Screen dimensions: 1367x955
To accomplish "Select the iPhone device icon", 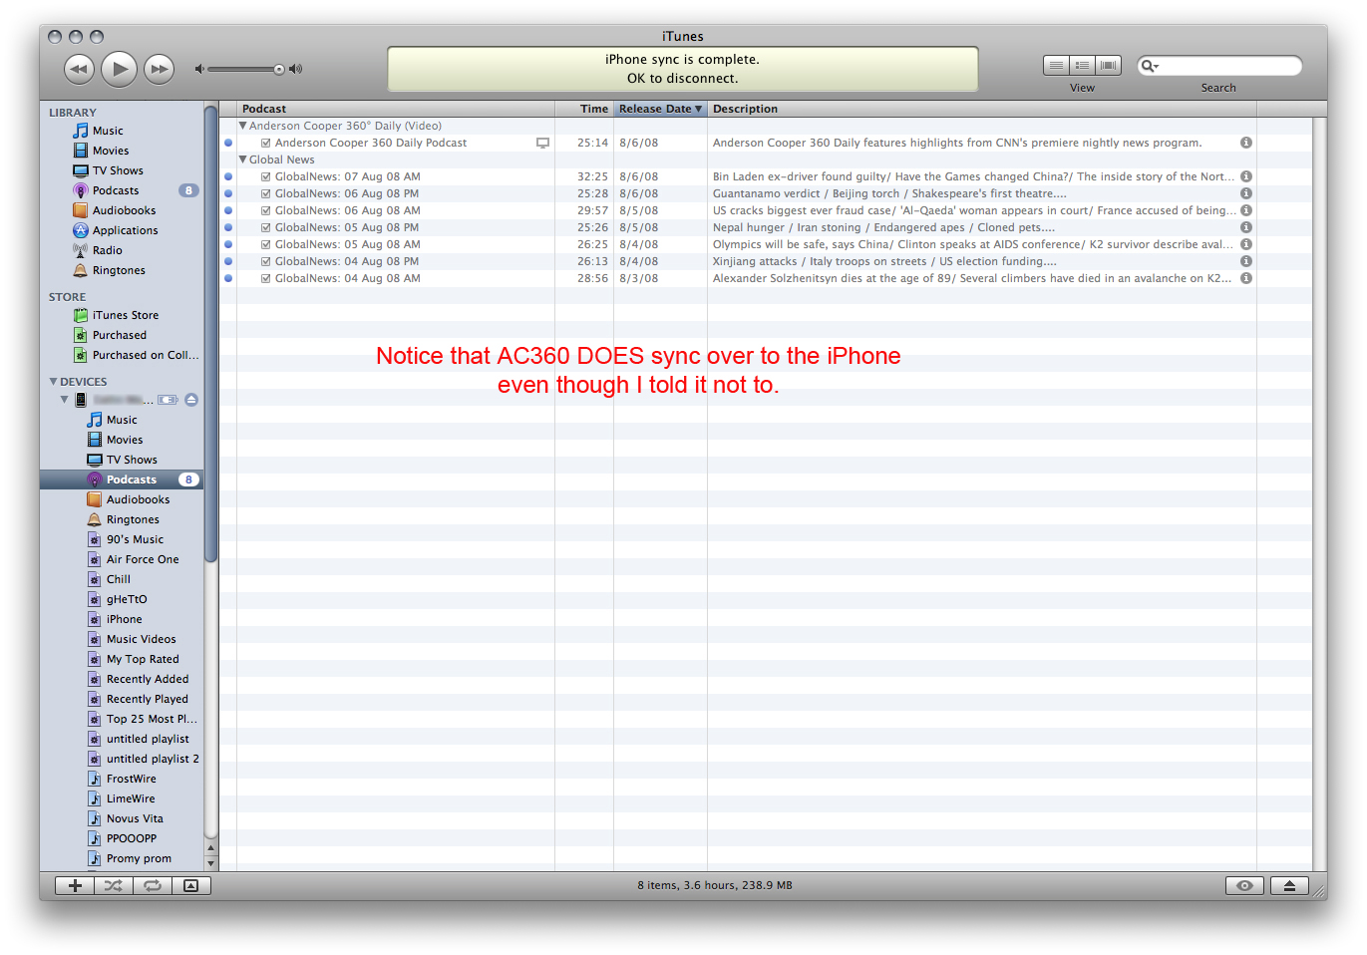I will tap(81, 400).
